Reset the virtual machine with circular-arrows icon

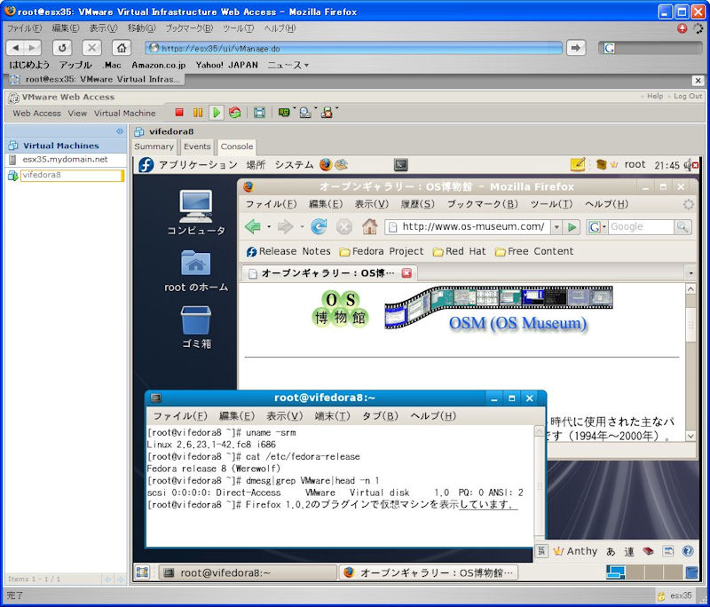tap(234, 113)
